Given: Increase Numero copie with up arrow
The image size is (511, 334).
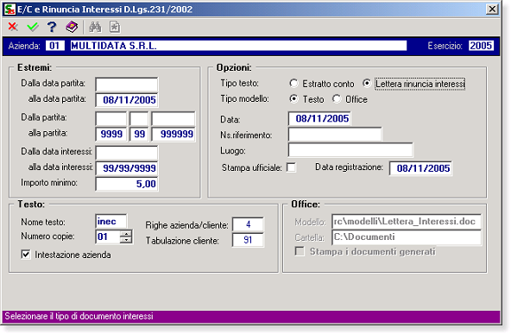Looking at the screenshot, I should coord(126,233).
